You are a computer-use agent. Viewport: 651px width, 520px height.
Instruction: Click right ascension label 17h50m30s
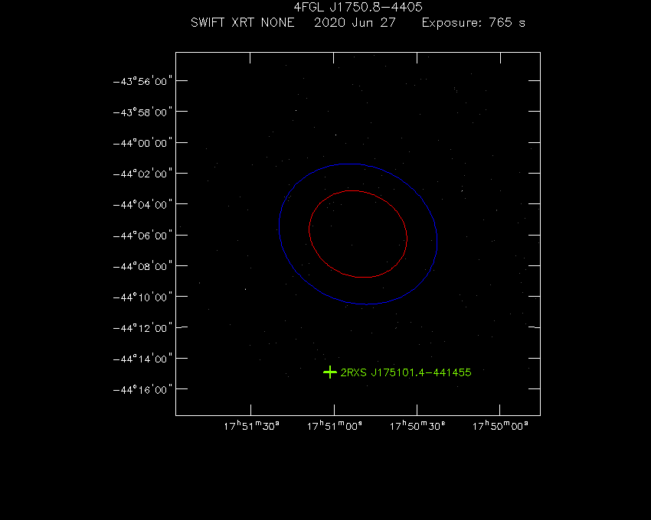(417, 426)
